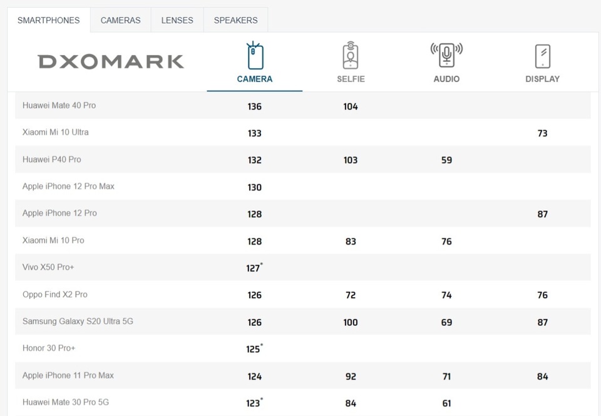Click Honor 30 Pro+ camera score 125
Image resolution: width=601 pixels, height=416 pixels.
coord(254,349)
